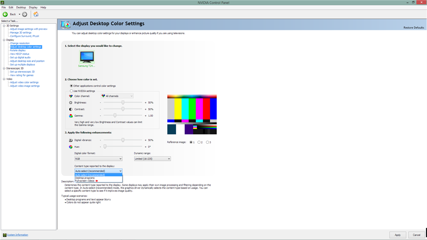427x240 pixels.
Task: Click the Forward arrow icon in toolbar
Action: (x=25, y=14)
